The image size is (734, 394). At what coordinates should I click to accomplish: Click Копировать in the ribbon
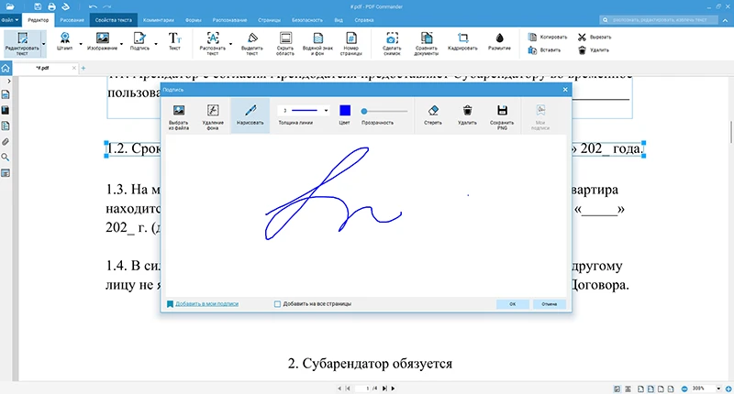(548, 37)
